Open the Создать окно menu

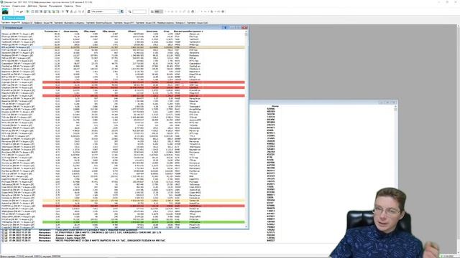click(x=19, y=6)
